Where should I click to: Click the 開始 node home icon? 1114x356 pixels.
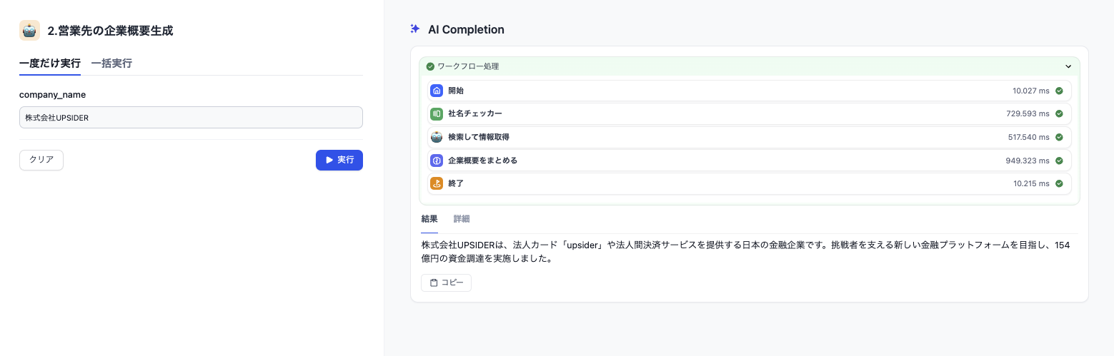pos(437,91)
